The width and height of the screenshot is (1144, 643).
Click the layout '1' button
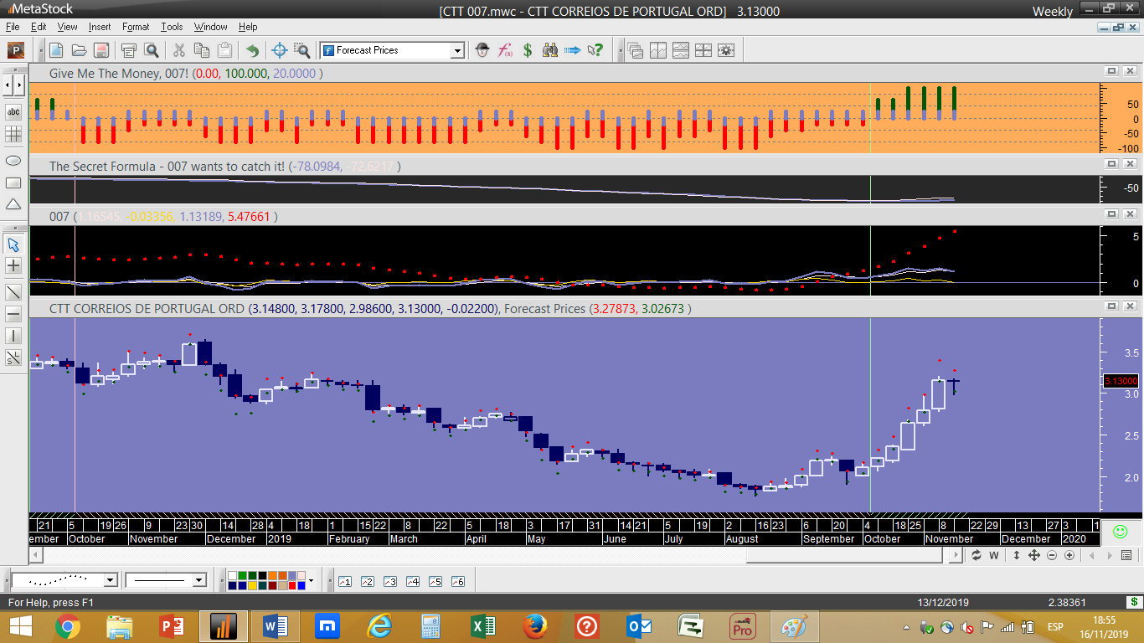point(345,581)
